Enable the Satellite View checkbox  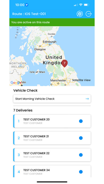coord(68,80)
